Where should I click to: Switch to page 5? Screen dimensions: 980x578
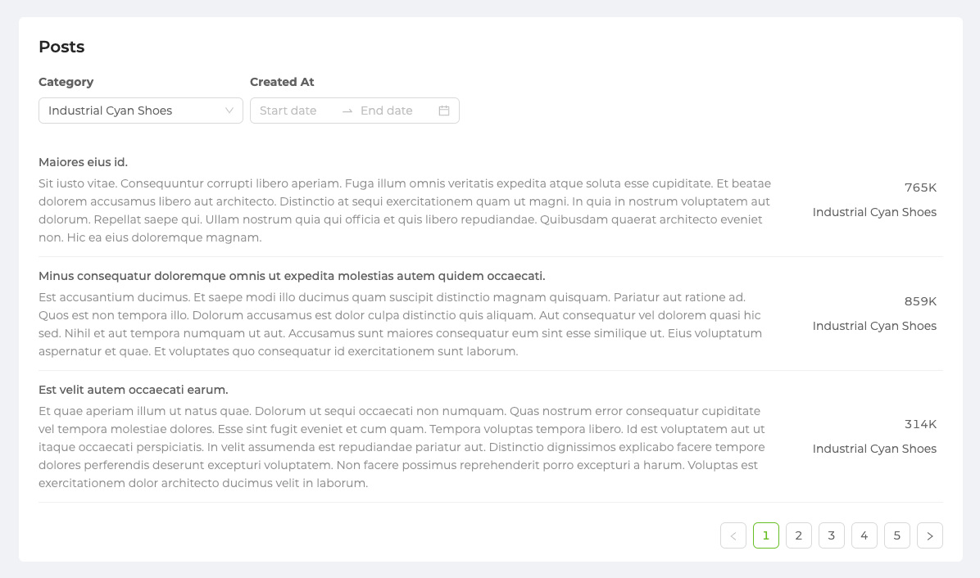coord(897,535)
